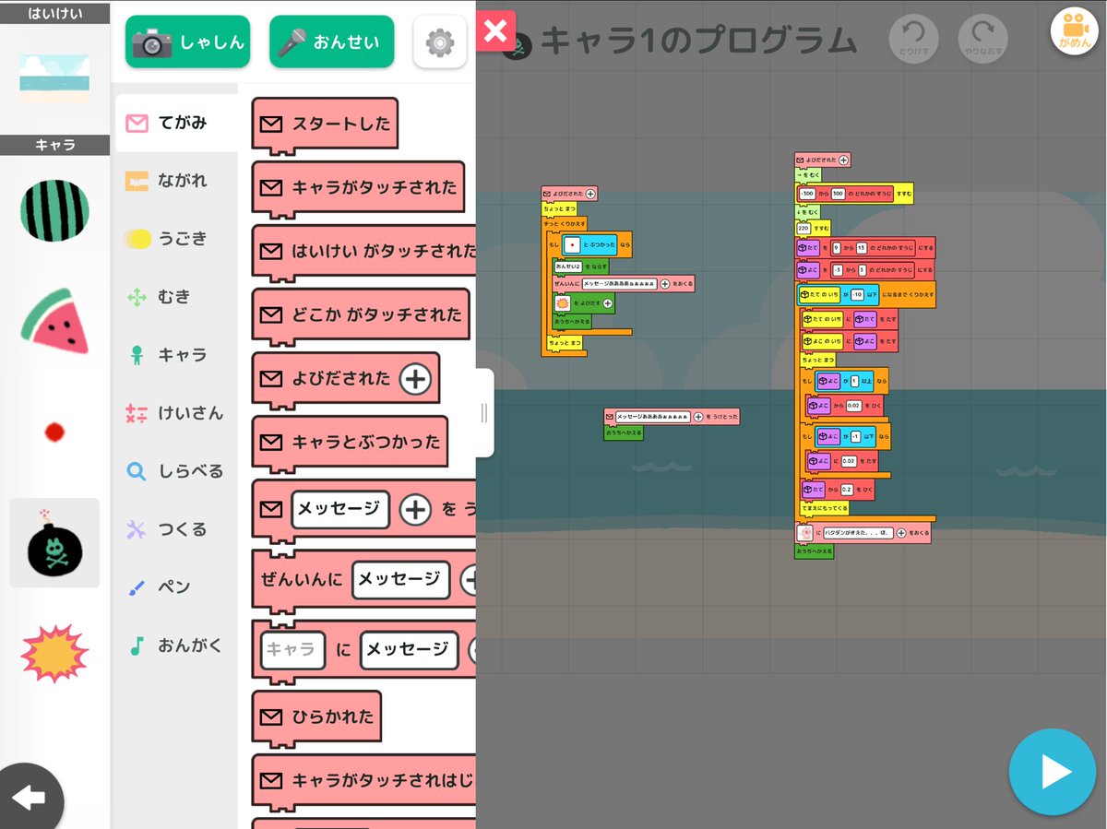Select the けいさん category tab
Screen dimensions: 1107x829
pyautogui.click(x=175, y=413)
